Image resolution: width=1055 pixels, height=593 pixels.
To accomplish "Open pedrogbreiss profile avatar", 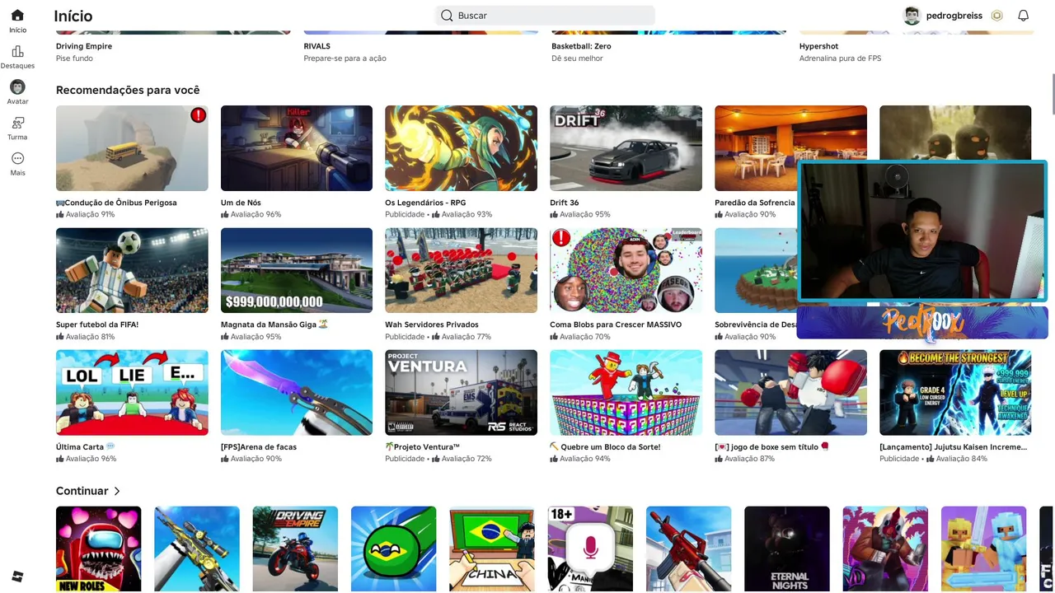I will click(x=912, y=16).
